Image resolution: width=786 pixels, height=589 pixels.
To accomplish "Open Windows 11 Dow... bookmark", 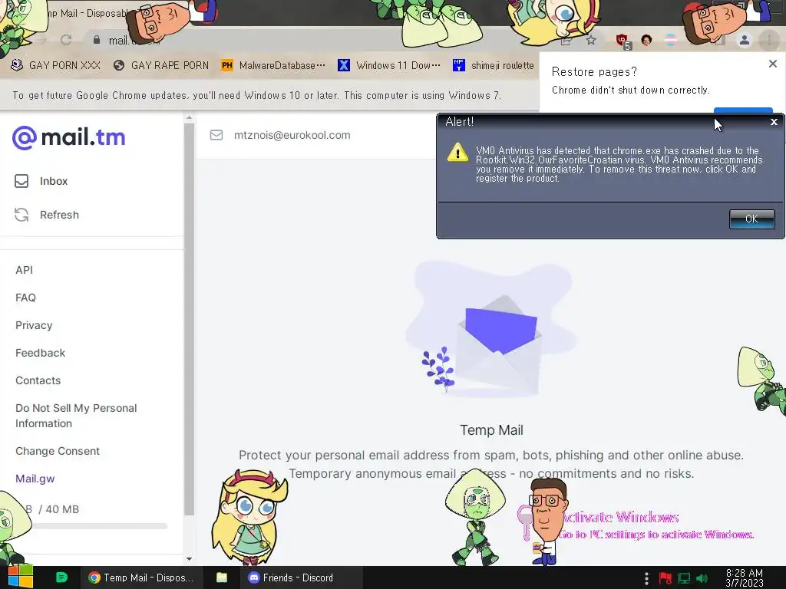I will pyautogui.click(x=389, y=65).
